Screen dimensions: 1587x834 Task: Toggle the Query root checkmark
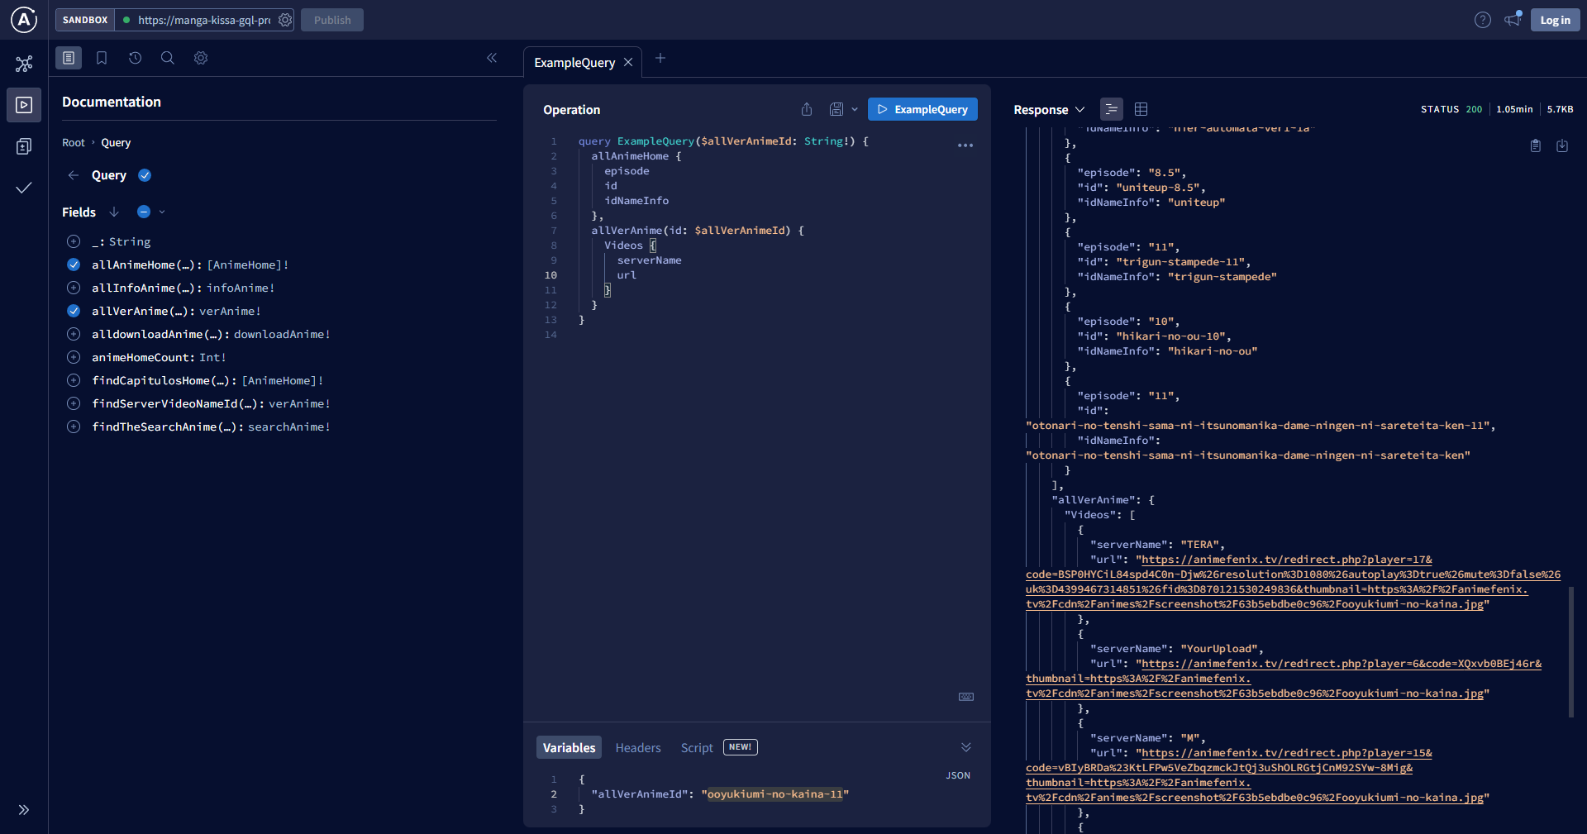point(145,175)
